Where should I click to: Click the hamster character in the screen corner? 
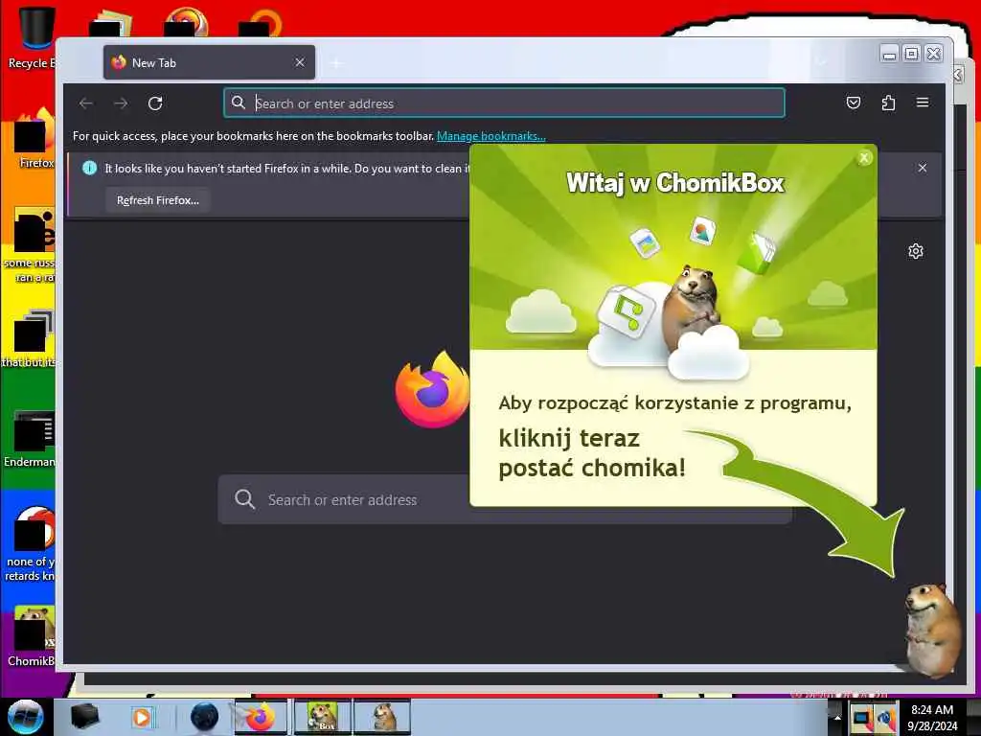tap(932, 630)
